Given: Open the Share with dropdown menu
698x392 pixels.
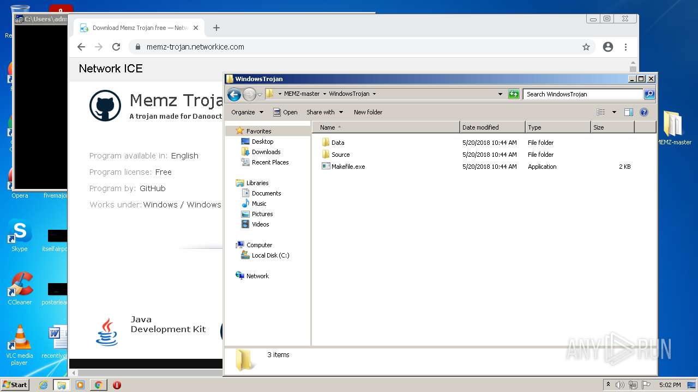Looking at the screenshot, I should coord(324,112).
